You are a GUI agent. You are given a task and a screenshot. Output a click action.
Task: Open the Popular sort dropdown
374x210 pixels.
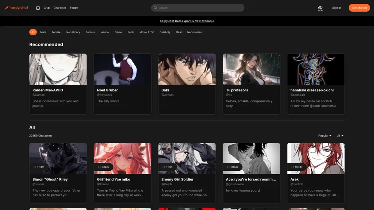pyautogui.click(x=325, y=136)
